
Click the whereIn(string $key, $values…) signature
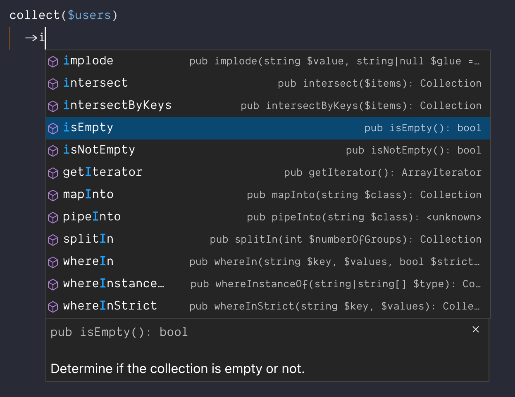[335, 262]
